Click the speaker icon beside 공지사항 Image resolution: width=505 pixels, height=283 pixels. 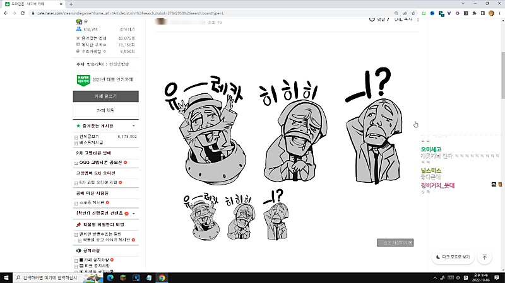pos(78,250)
